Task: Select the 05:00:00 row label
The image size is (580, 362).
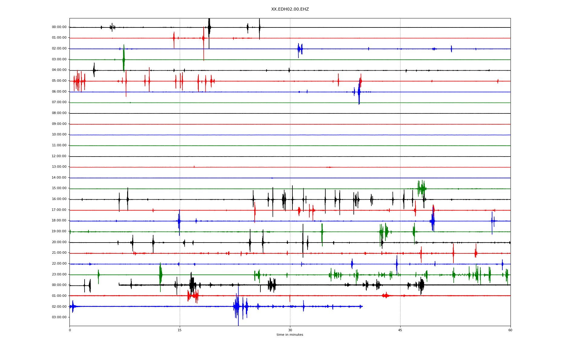Action: (59, 81)
